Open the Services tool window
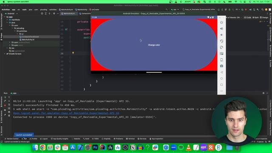Viewport: 272px width, 153px height. pyautogui.click(x=142, y=139)
